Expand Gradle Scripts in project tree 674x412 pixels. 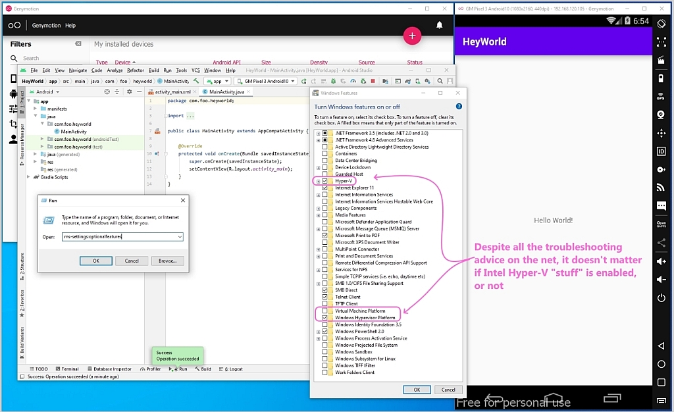[x=29, y=177]
